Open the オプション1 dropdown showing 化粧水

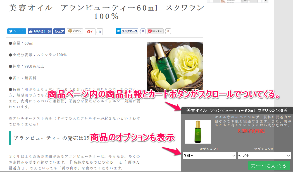click(209, 156)
